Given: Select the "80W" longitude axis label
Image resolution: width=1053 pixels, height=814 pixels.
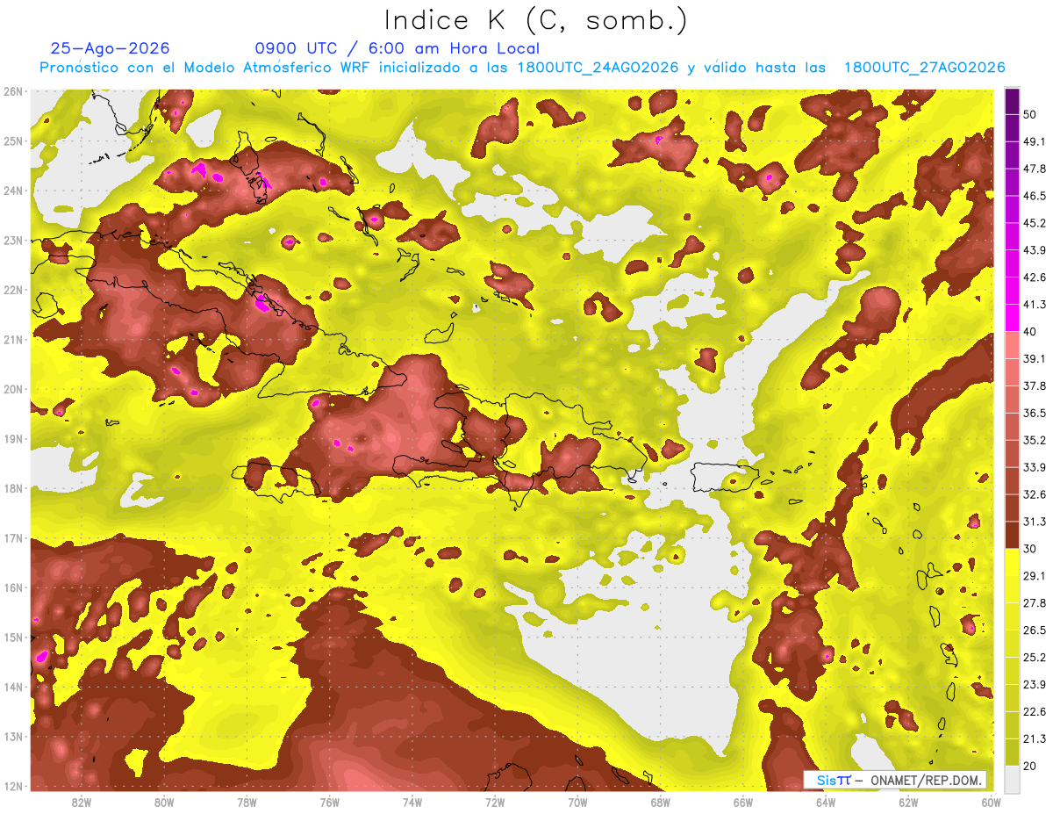Looking at the screenshot, I should click(x=164, y=803).
